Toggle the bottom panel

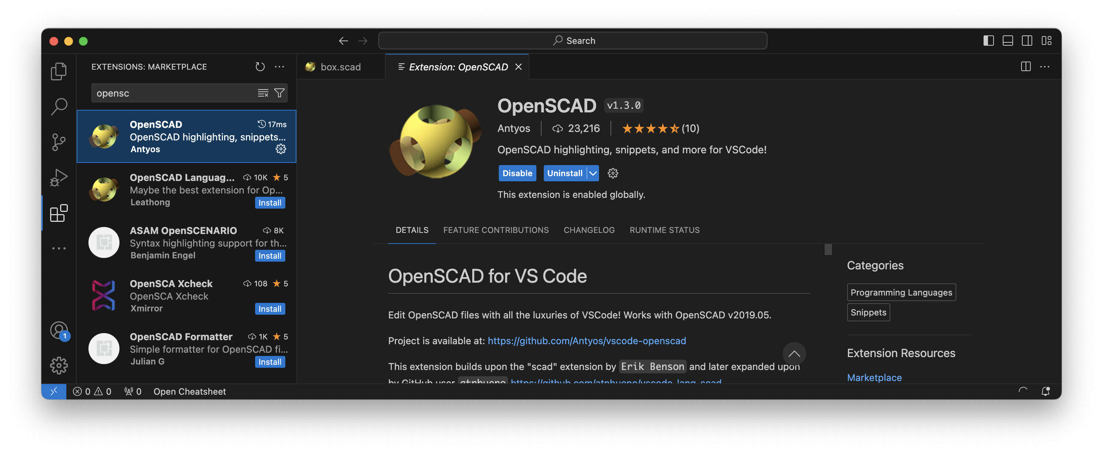1008,41
